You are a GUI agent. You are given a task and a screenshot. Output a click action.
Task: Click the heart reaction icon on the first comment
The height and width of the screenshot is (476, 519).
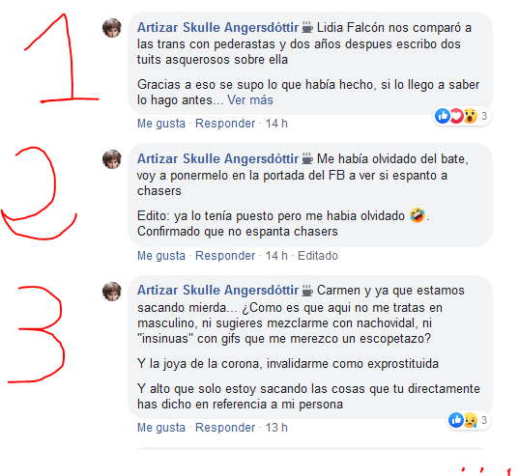[x=456, y=116]
